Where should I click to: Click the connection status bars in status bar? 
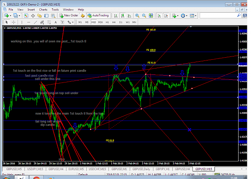[x=217, y=174]
